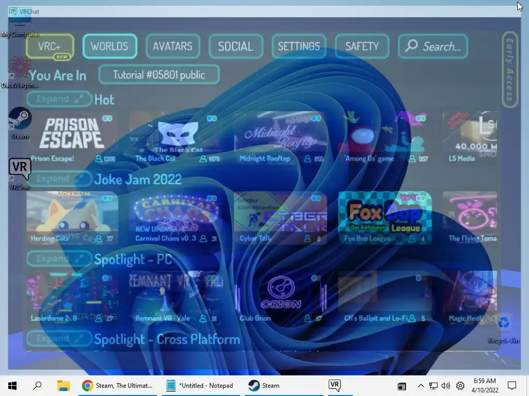
Task: Click the Search field in VRChat
Action: [x=433, y=46]
